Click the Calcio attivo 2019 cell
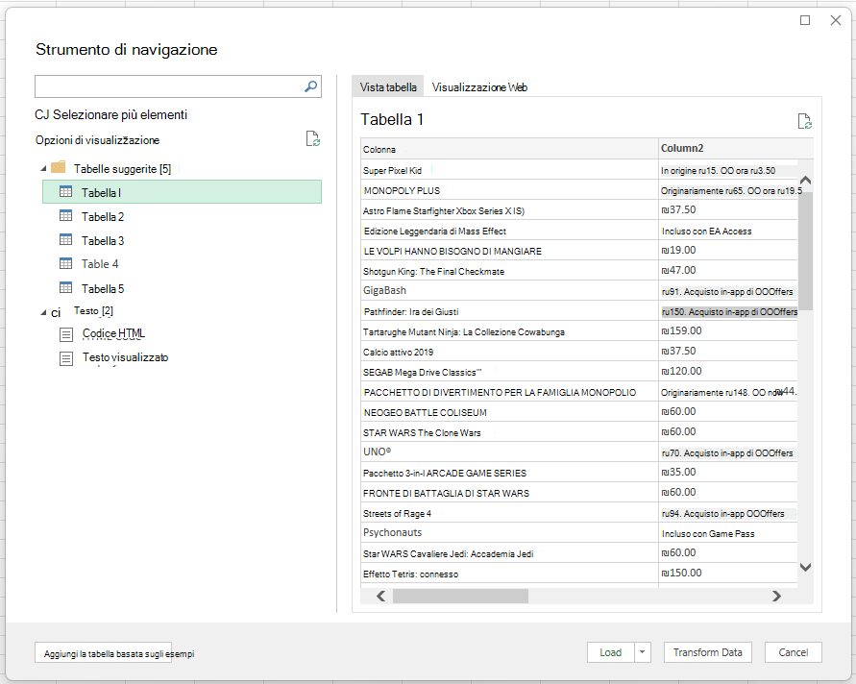Viewport: 856px width, 684px height. click(509, 353)
